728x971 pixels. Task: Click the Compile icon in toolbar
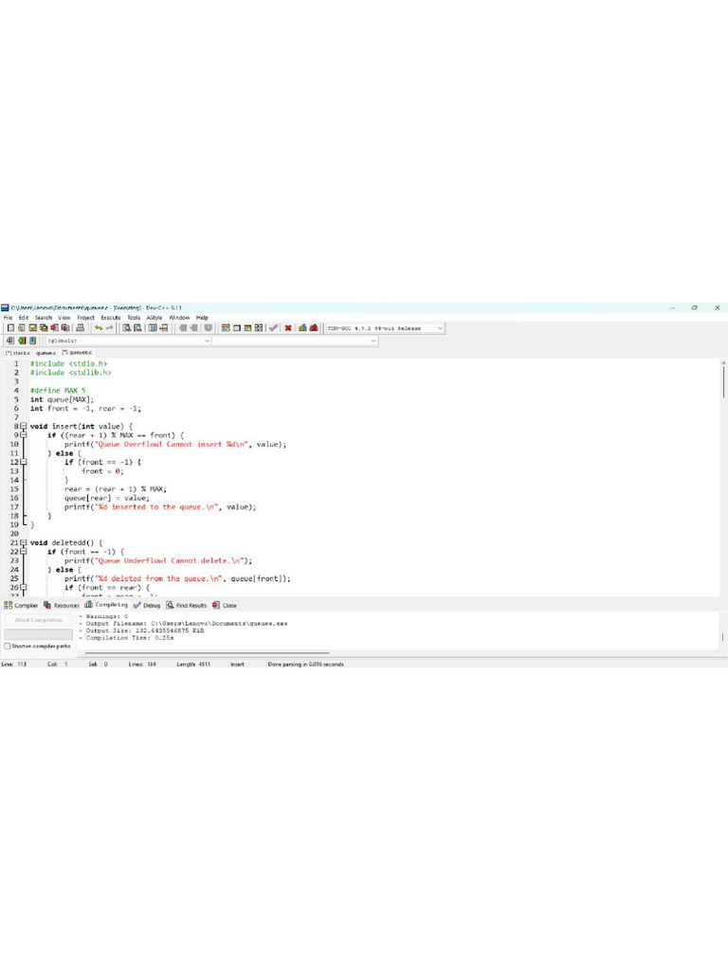tap(226, 328)
